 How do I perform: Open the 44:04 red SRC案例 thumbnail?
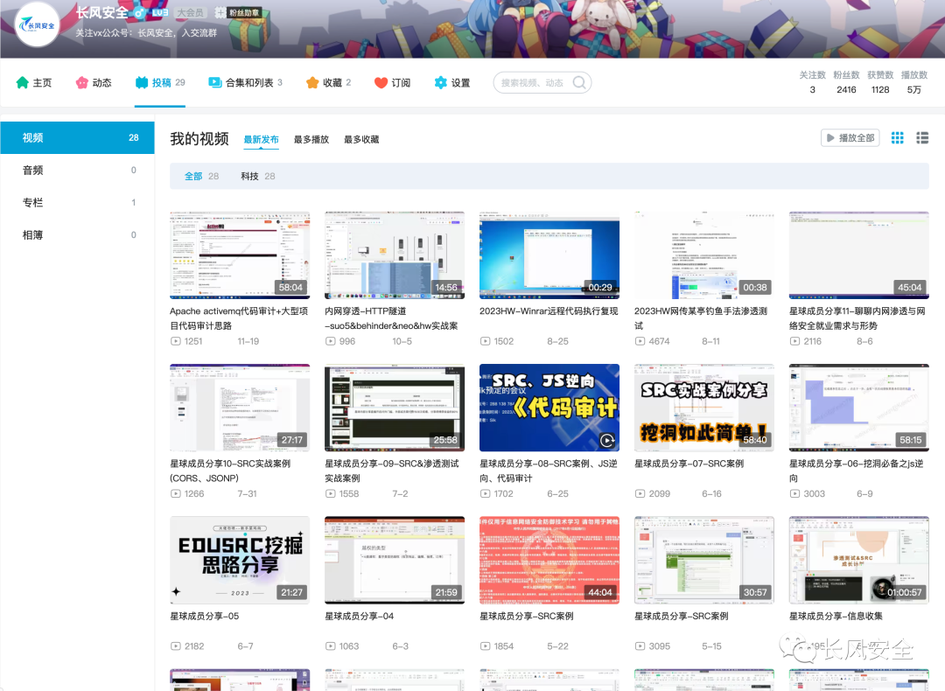[x=549, y=560]
